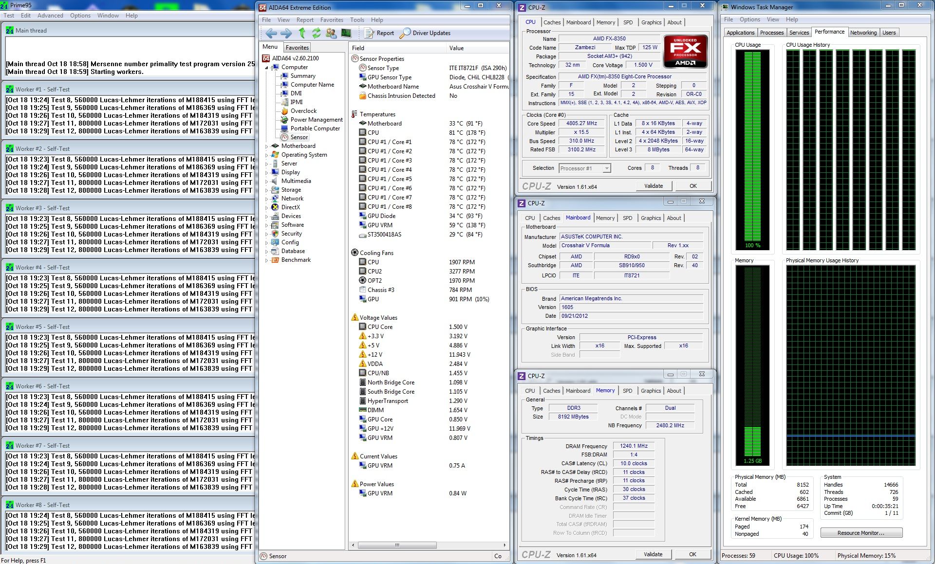Click the AIDA64 green refresh icon

point(317,33)
